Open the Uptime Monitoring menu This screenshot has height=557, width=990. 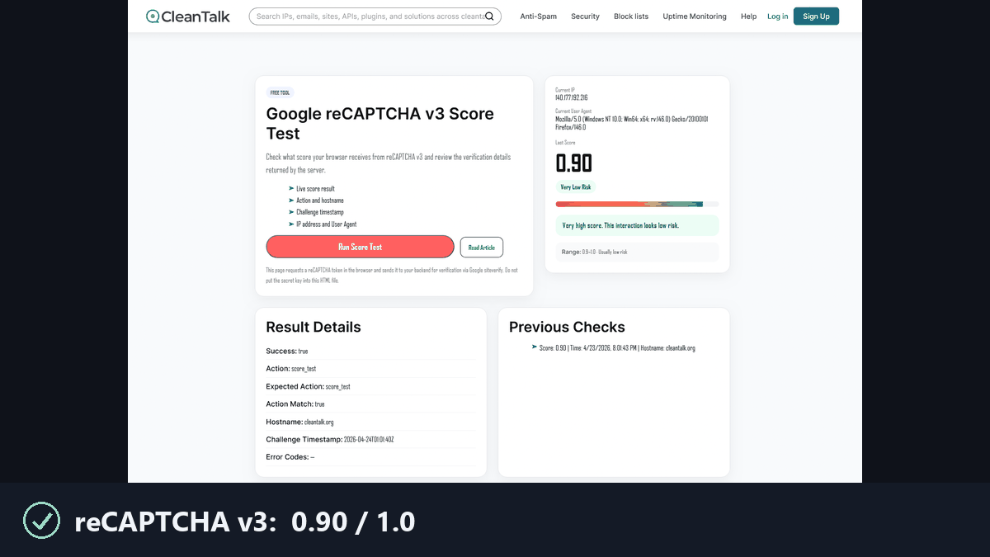click(695, 17)
